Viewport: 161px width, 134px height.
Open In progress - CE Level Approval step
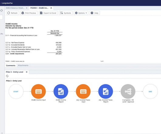(x=128, y=92)
